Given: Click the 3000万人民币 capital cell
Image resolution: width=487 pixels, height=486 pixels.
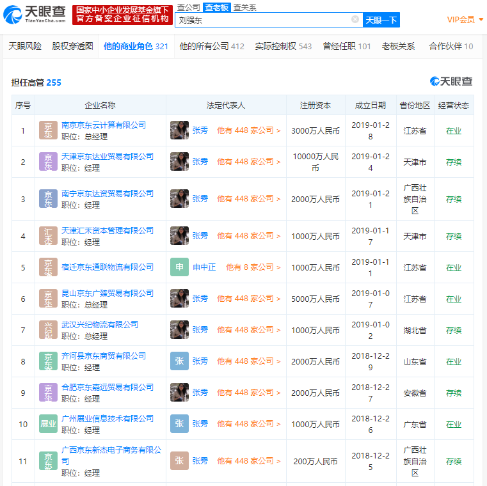Looking at the screenshot, I should 315,130.
